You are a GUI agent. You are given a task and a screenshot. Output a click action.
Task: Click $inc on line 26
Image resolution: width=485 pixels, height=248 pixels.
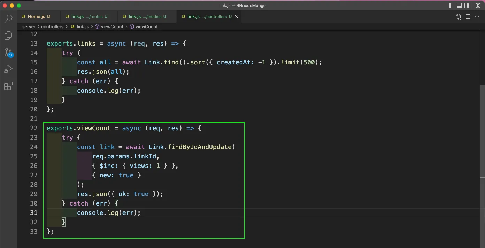[x=107, y=166]
